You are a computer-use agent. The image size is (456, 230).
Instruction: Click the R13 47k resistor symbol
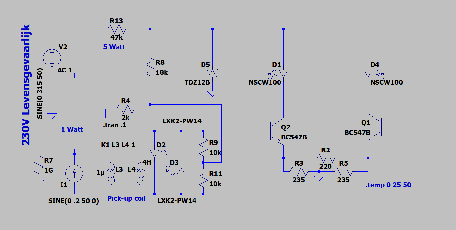point(117,29)
